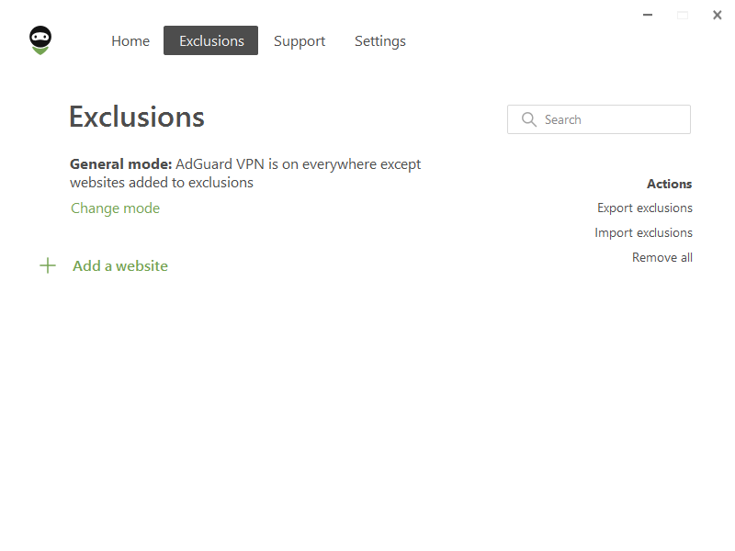Open the Settings tab

(380, 41)
